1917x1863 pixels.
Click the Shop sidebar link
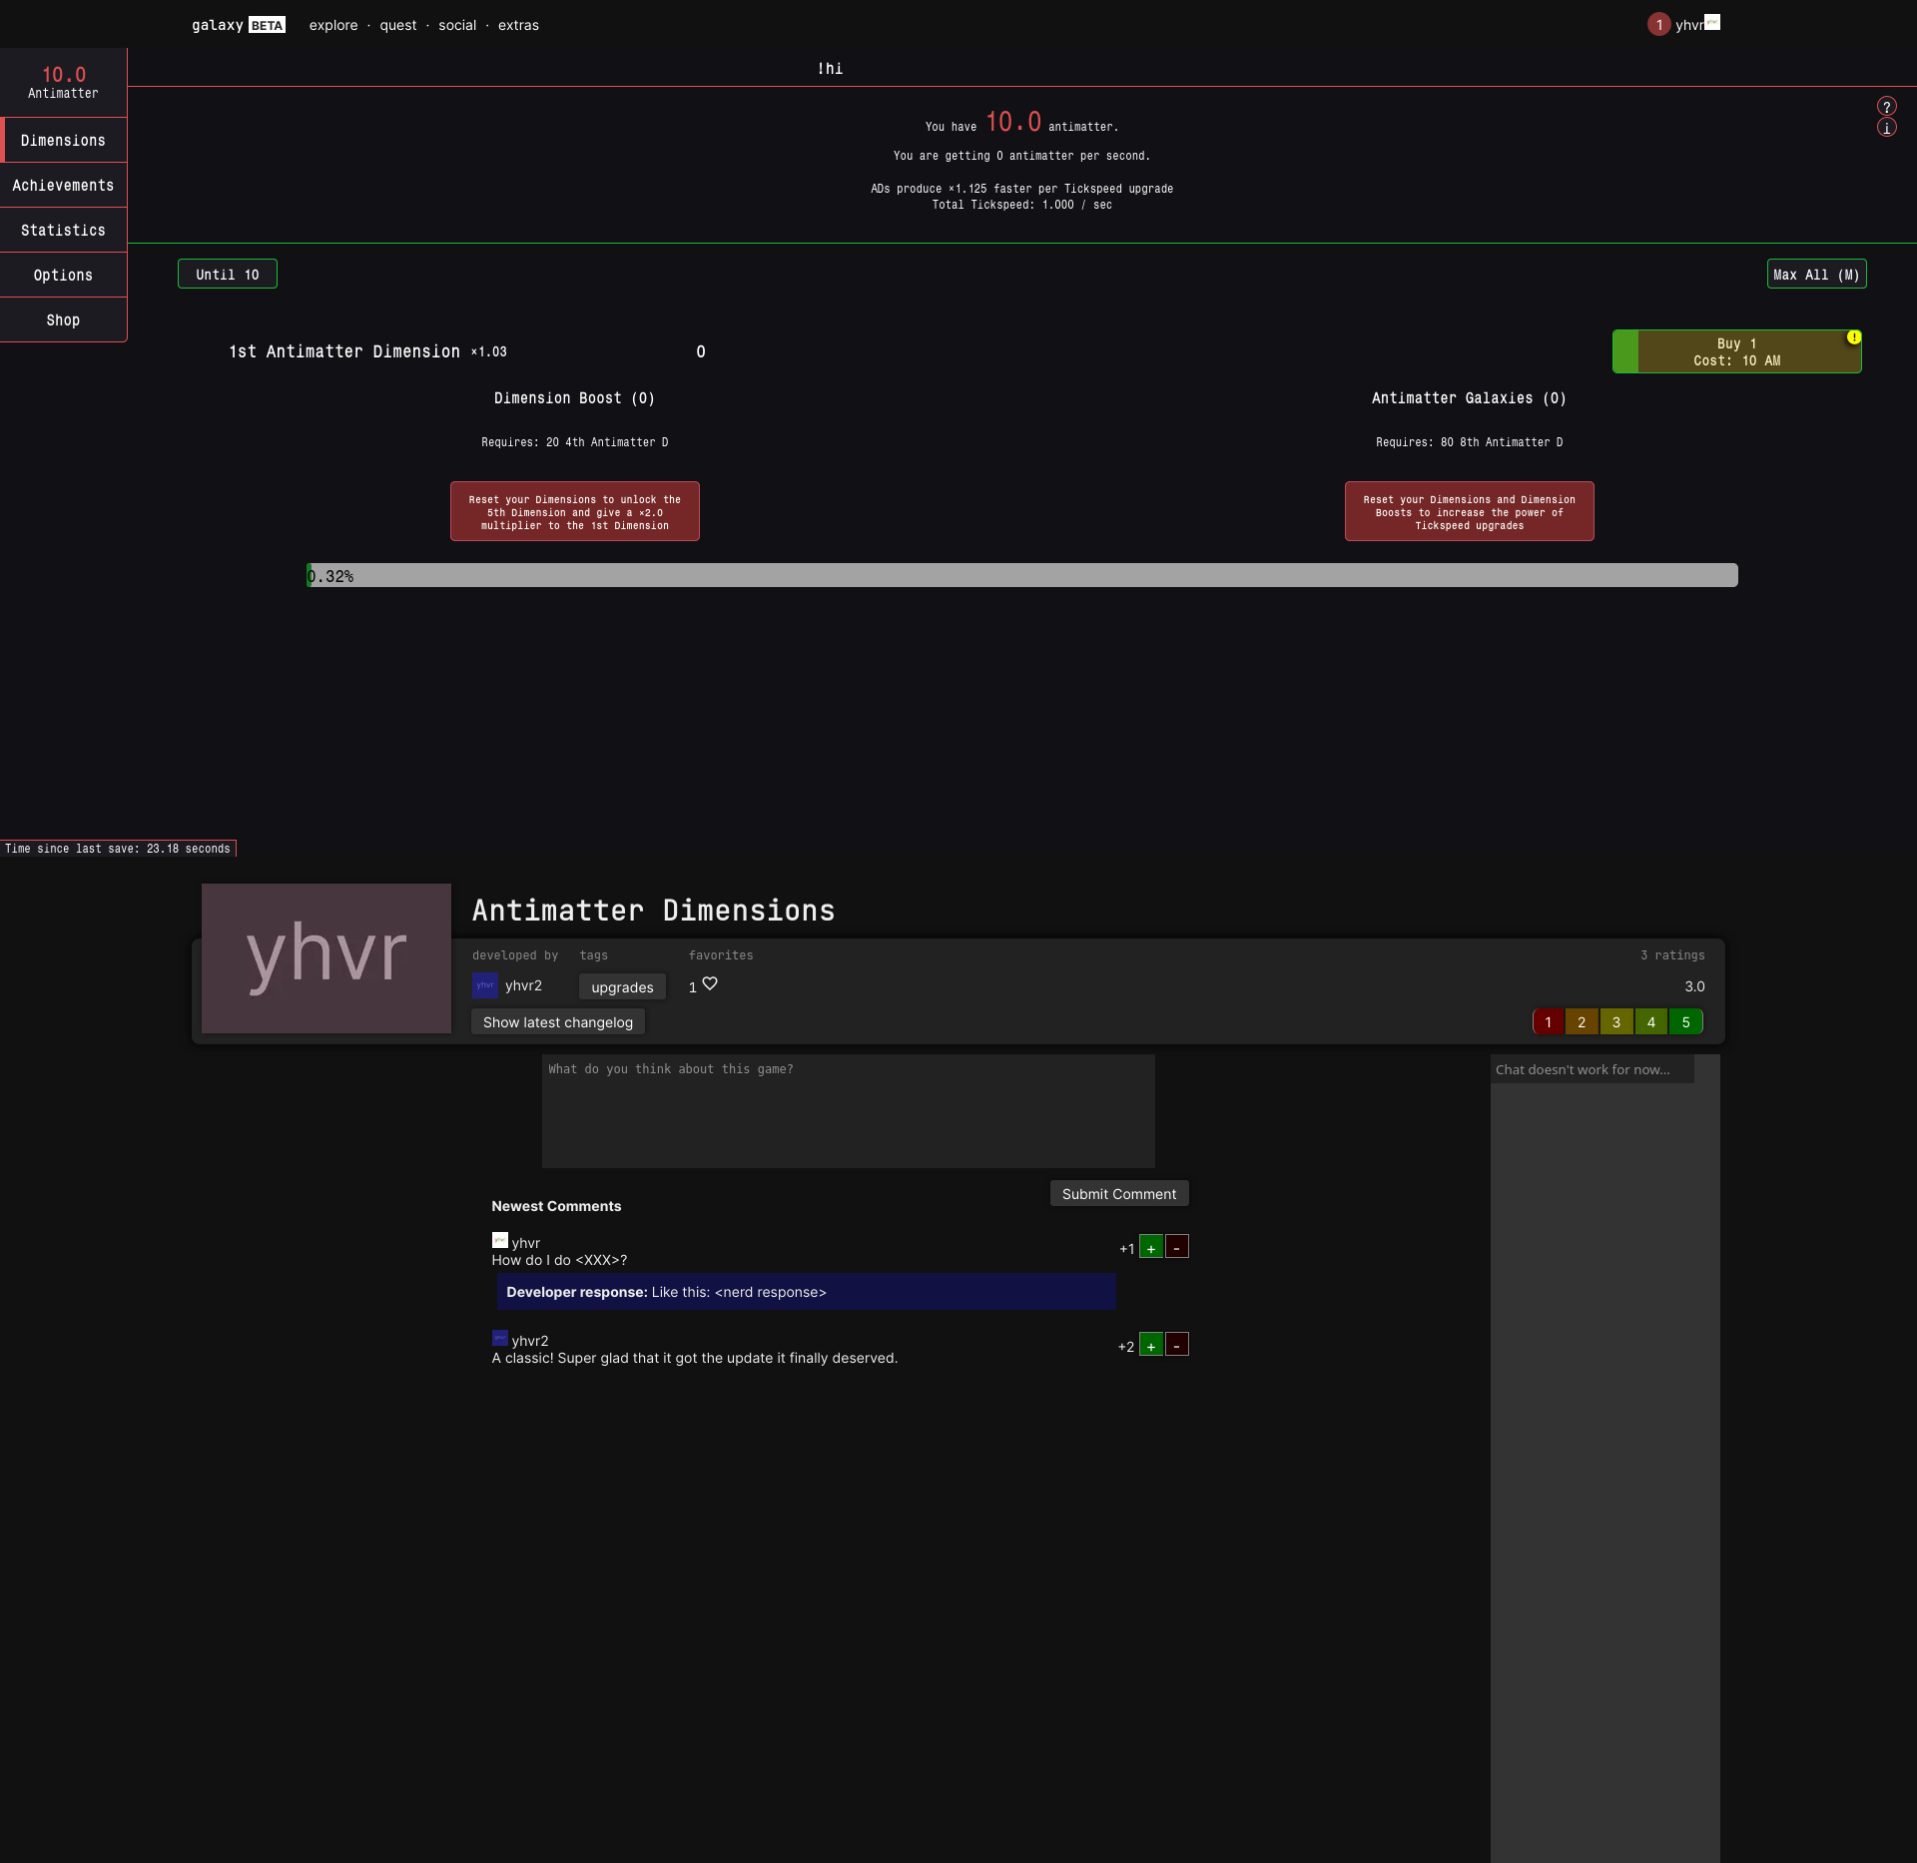pyautogui.click(x=63, y=318)
